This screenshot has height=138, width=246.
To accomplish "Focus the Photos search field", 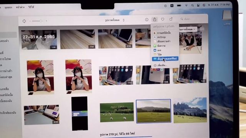I will (x=193, y=19).
